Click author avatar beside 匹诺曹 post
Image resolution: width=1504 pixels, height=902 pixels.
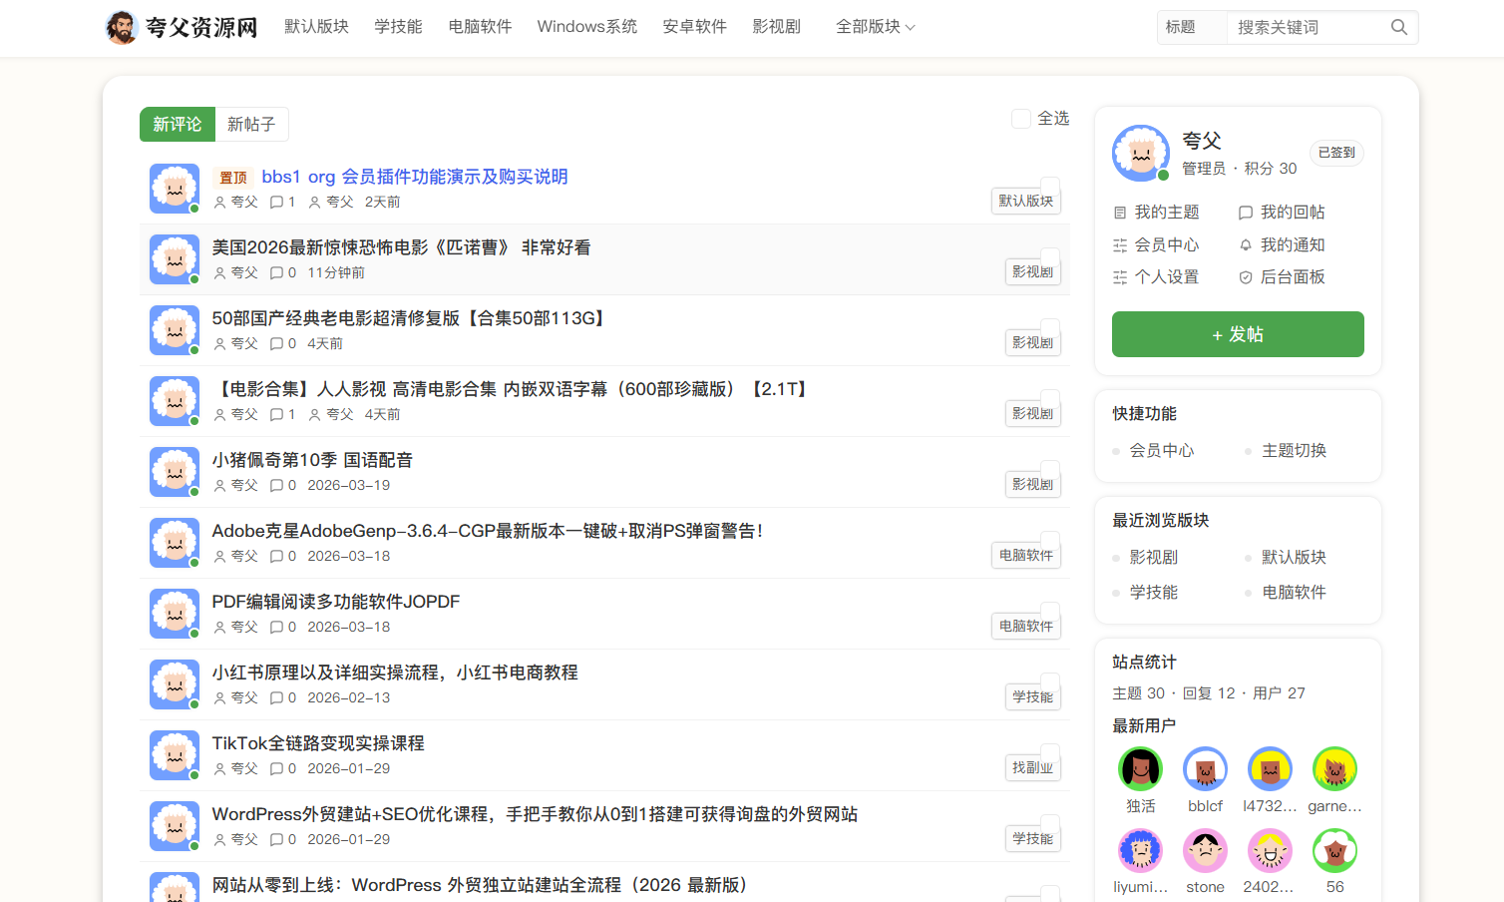click(175, 259)
